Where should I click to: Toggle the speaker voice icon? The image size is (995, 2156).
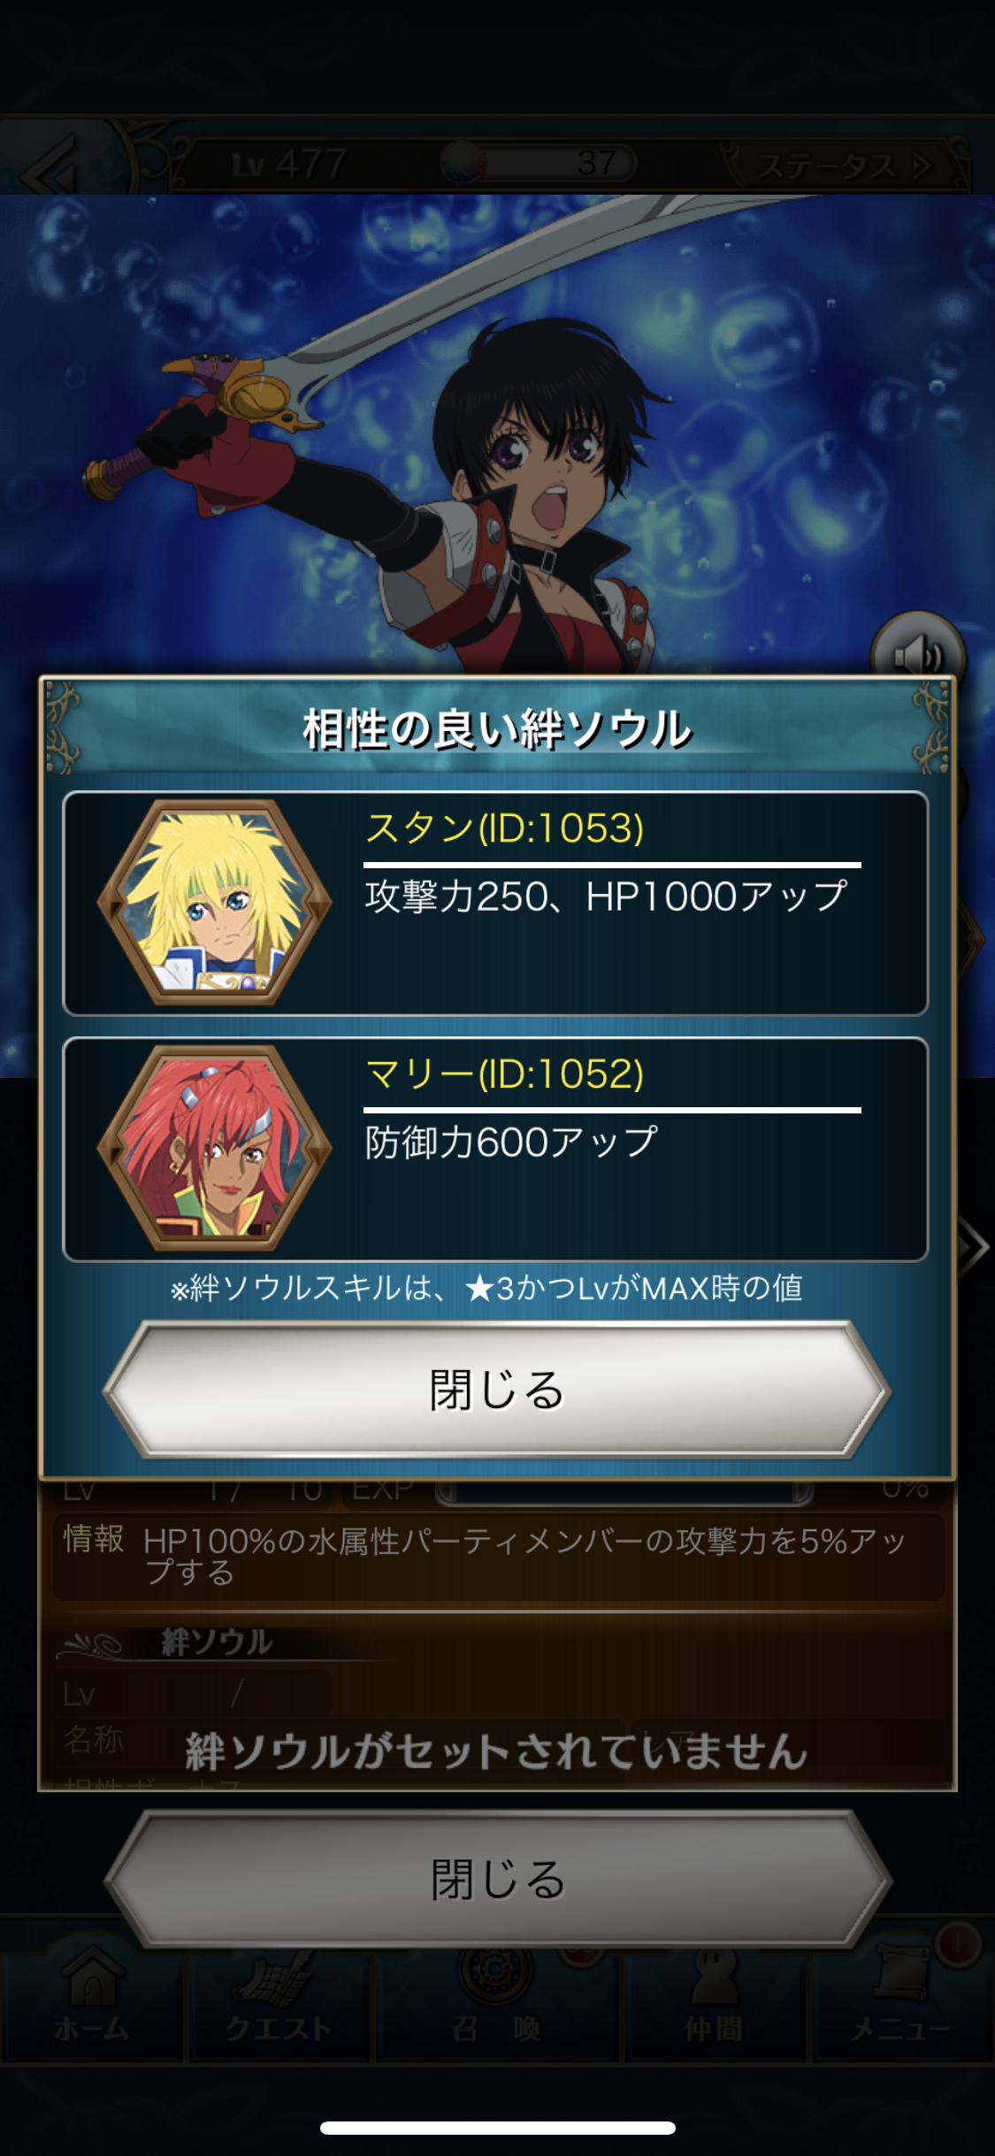pos(917,654)
